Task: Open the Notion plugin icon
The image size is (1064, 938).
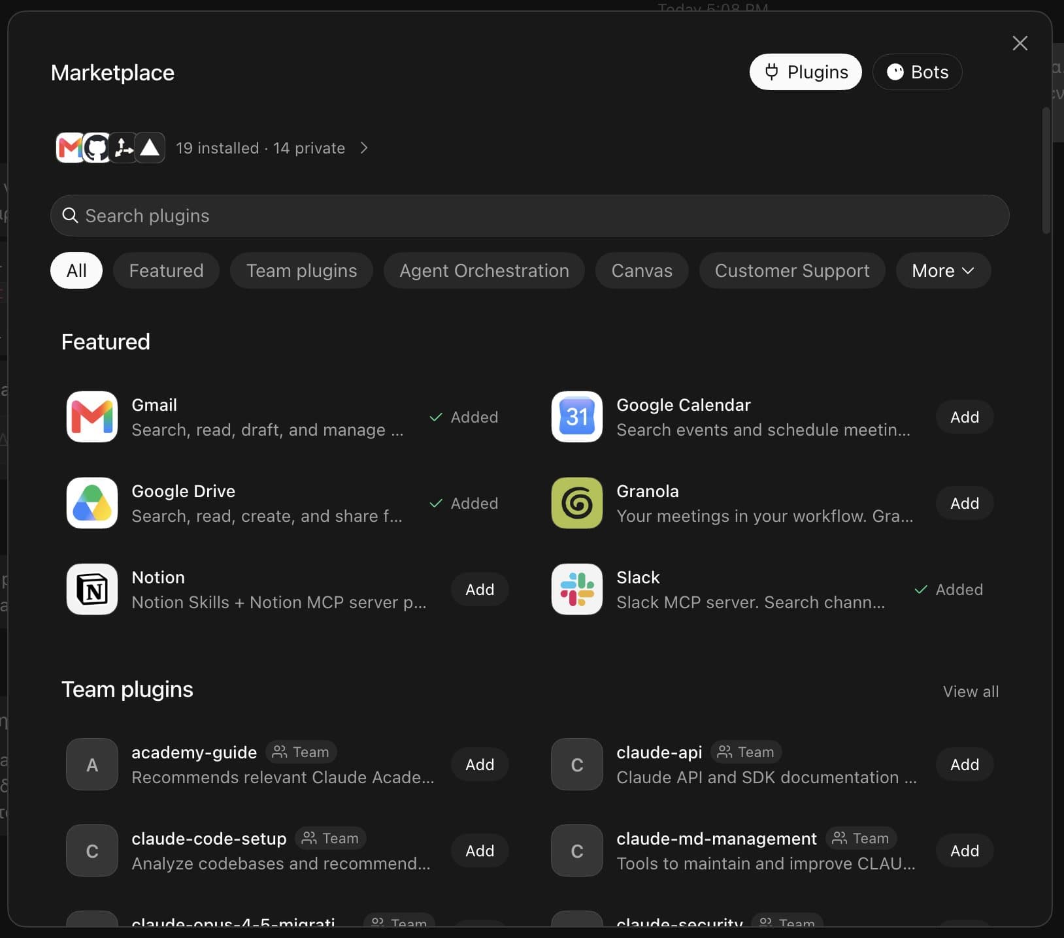Action: [x=92, y=589]
